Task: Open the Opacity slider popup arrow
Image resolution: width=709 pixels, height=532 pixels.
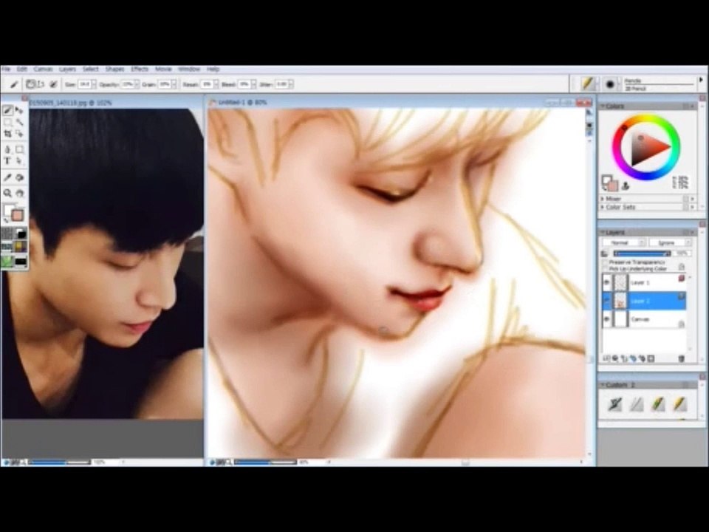Action: 136,84
